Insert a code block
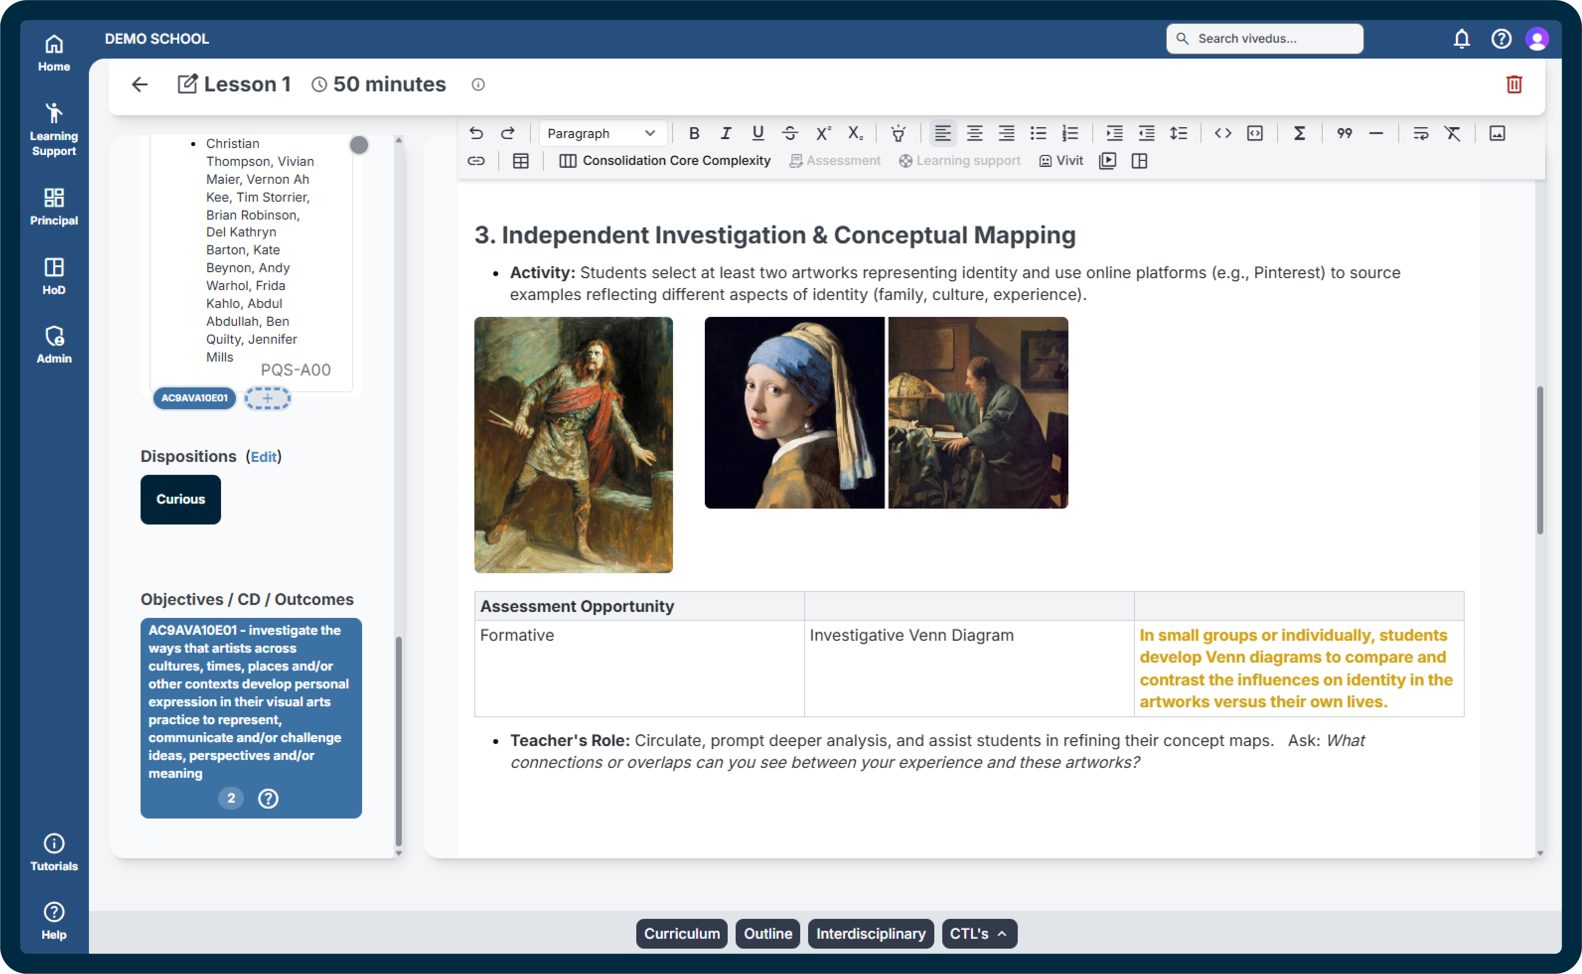1582x974 pixels. coord(1255,133)
